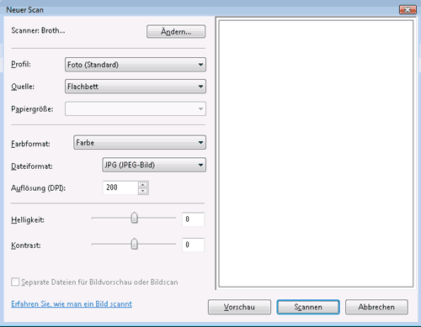Click into the Auflösung (DPI) value field
Viewport: 421px width, 327px height.
click(120, 187)
